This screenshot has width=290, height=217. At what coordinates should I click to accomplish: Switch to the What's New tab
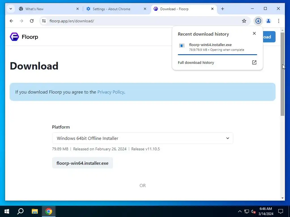[49, 9]
